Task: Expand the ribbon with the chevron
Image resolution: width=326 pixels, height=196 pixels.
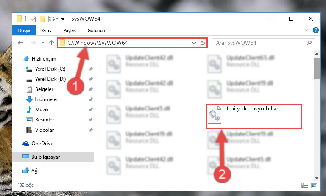Action: (306, 30)
